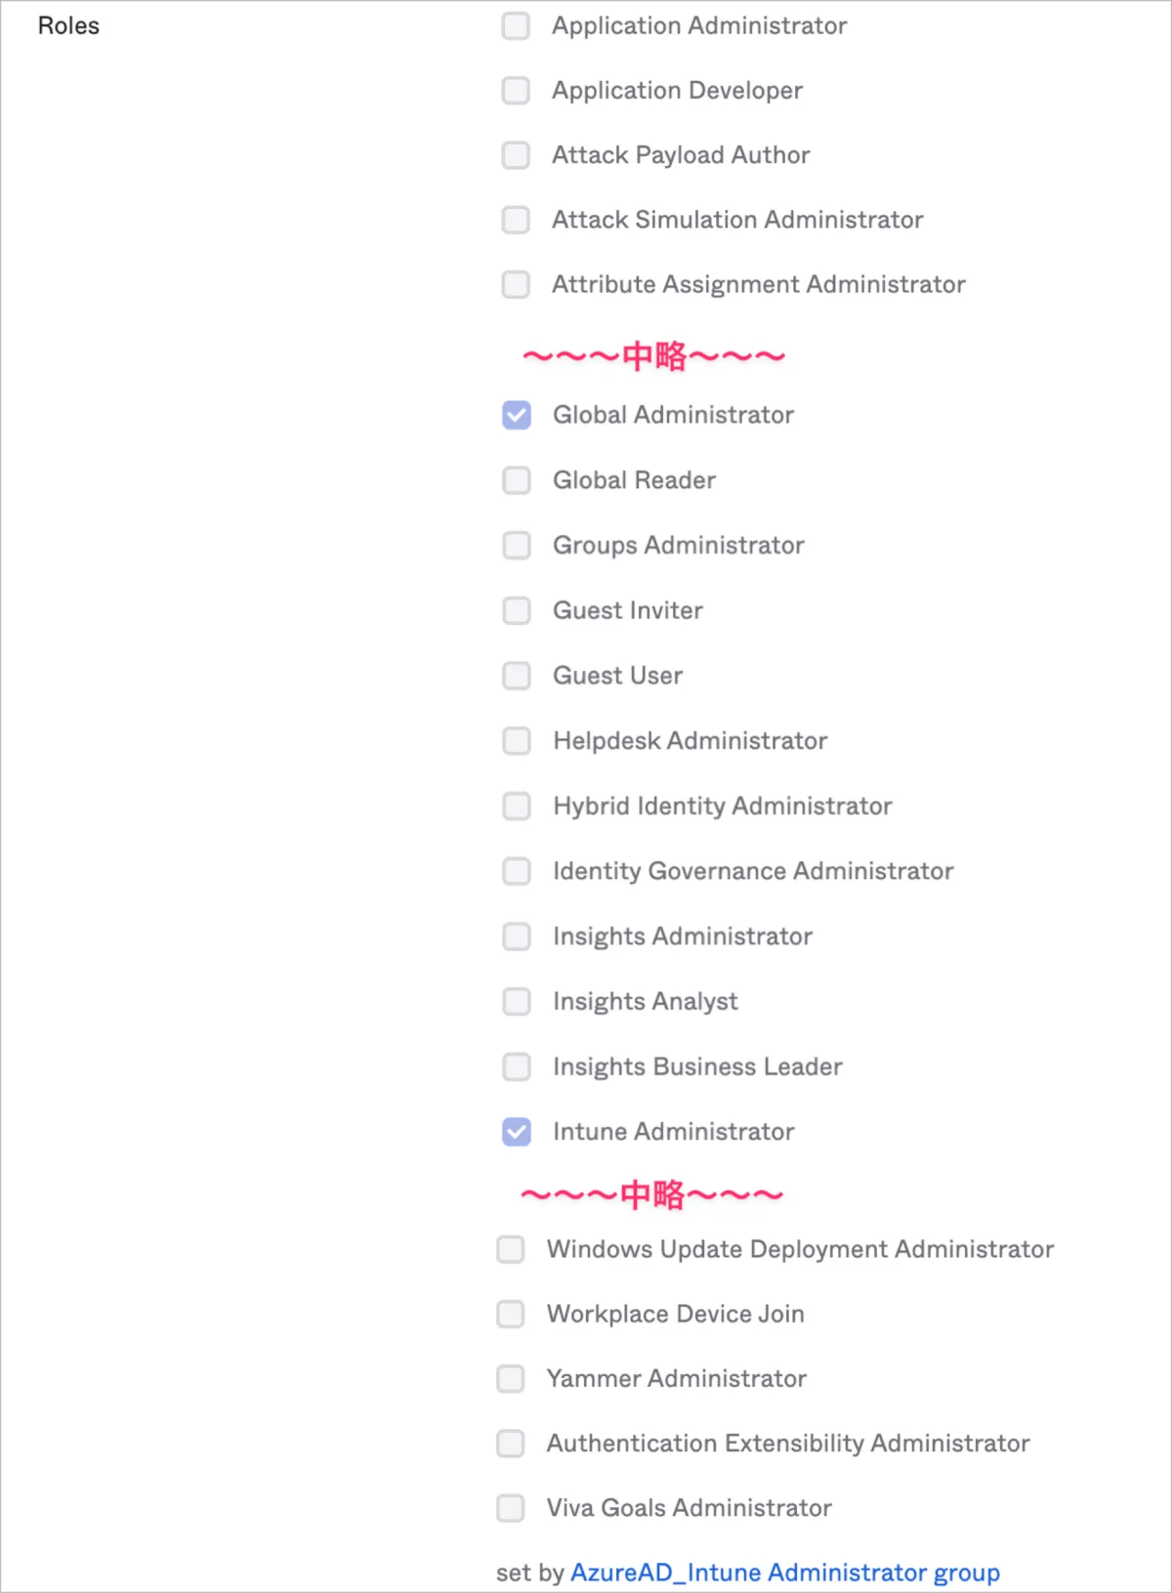Check the Application Administrator role checkbox

tap(516, 25)
